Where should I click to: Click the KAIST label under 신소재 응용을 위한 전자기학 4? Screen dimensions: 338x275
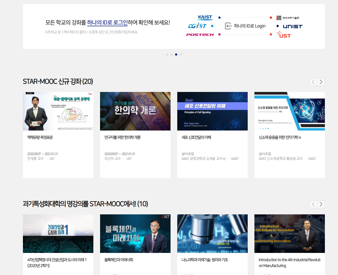312,159
